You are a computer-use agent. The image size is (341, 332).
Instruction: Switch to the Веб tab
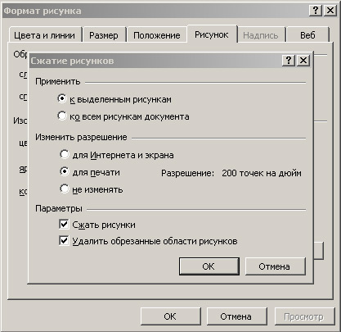click(x=307, y=35)
